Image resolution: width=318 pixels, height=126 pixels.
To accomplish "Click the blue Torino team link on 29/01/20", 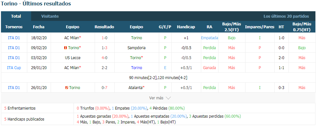I will [136, 68].
